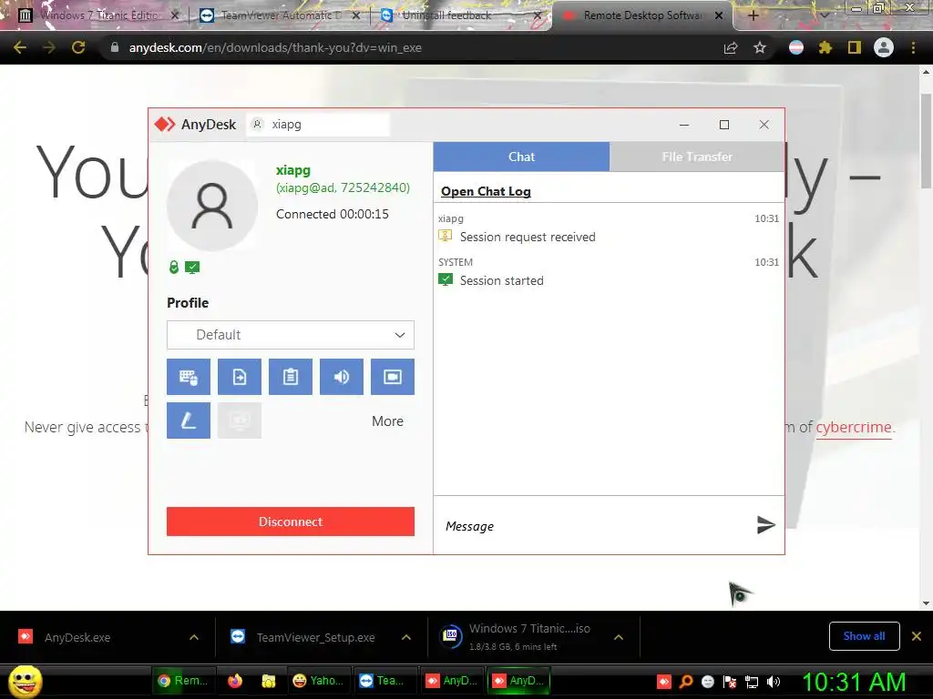Switch to TeamViewer Automatic tab

pyautogui.click(x=280, y=15)
